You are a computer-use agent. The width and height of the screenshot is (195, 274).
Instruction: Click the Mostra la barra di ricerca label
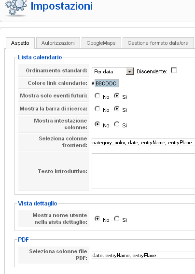(x=54, y=109)
